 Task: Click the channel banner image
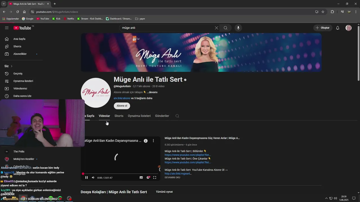click(x=201, y=52)
